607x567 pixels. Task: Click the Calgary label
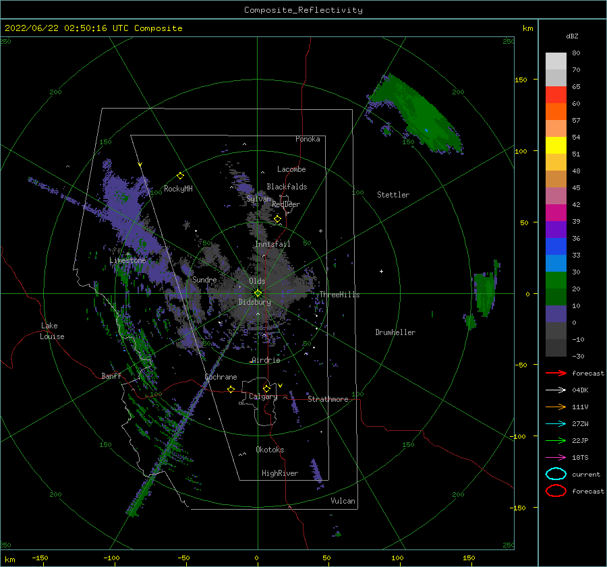263,396
